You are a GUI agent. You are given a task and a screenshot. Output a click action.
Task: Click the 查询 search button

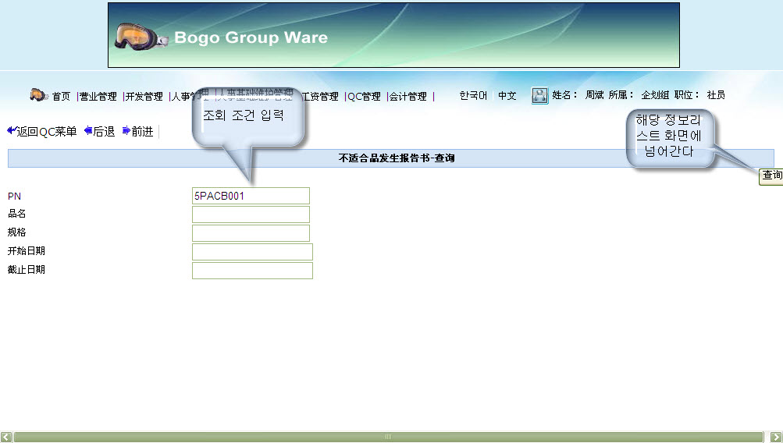click(x=771, y=176)
